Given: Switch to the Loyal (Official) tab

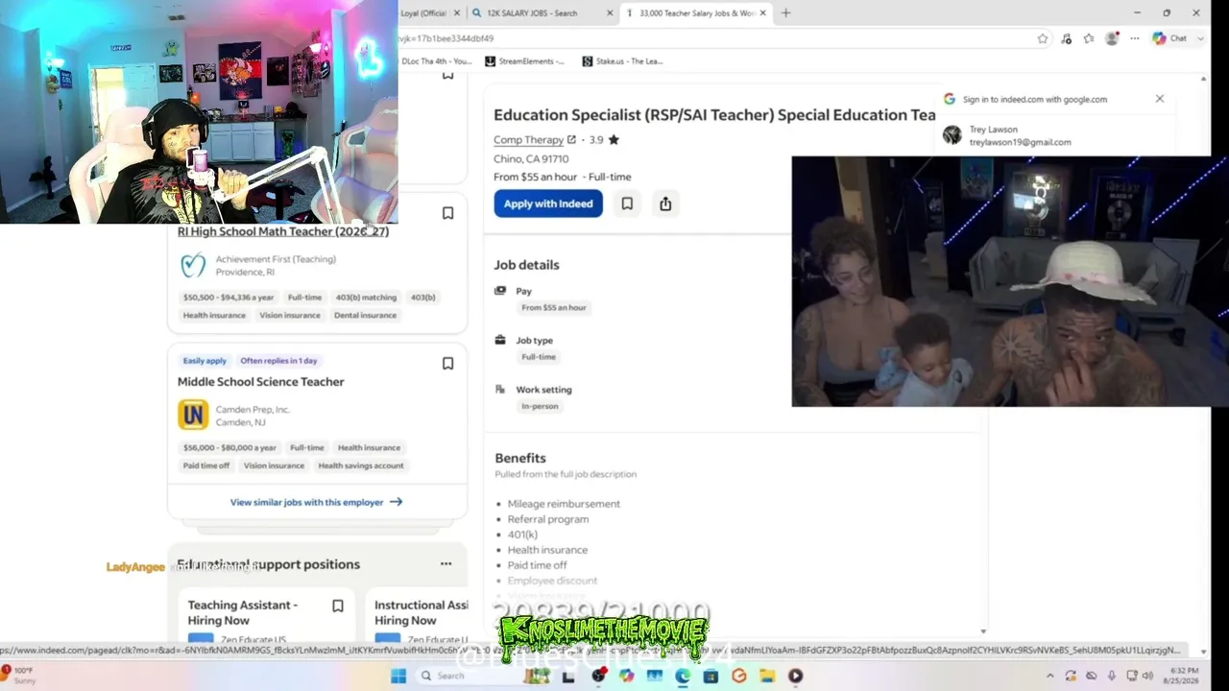Looking at the screenshot, I should click(424, 13).
